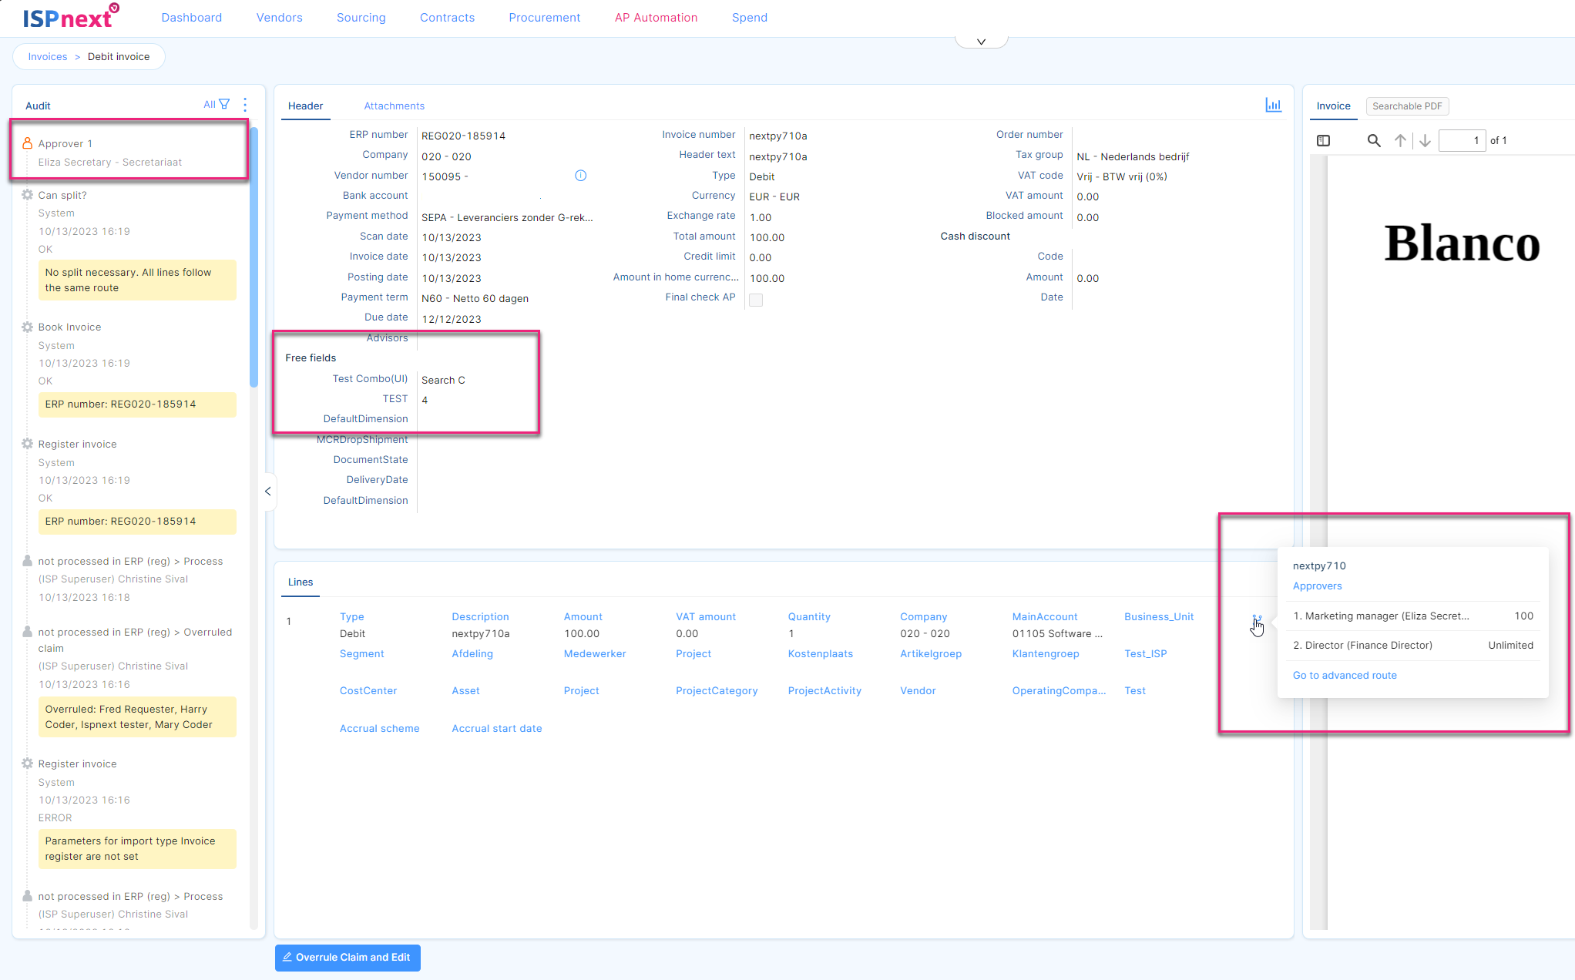Open the header bar chart icon
The height and width of the screenshot is (980, 1575).
pos(1273,105)
